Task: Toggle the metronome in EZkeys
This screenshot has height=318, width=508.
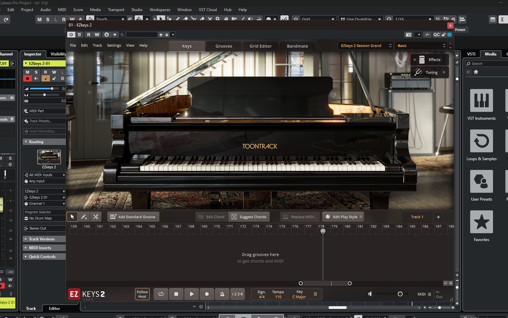Action: click(222, 294)
